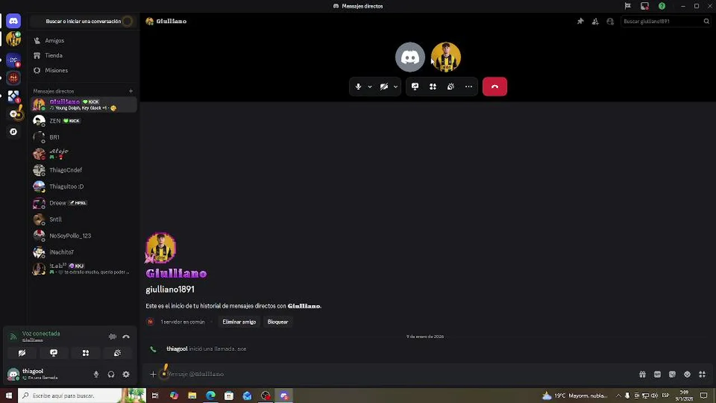Click the large Giulliano profile avatar

tap(161, 248)
